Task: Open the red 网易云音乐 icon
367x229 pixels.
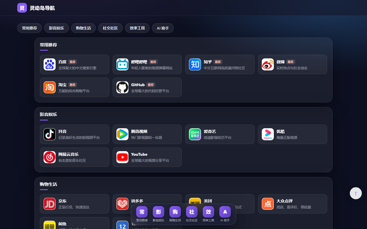Action: (x=50, y=157)
